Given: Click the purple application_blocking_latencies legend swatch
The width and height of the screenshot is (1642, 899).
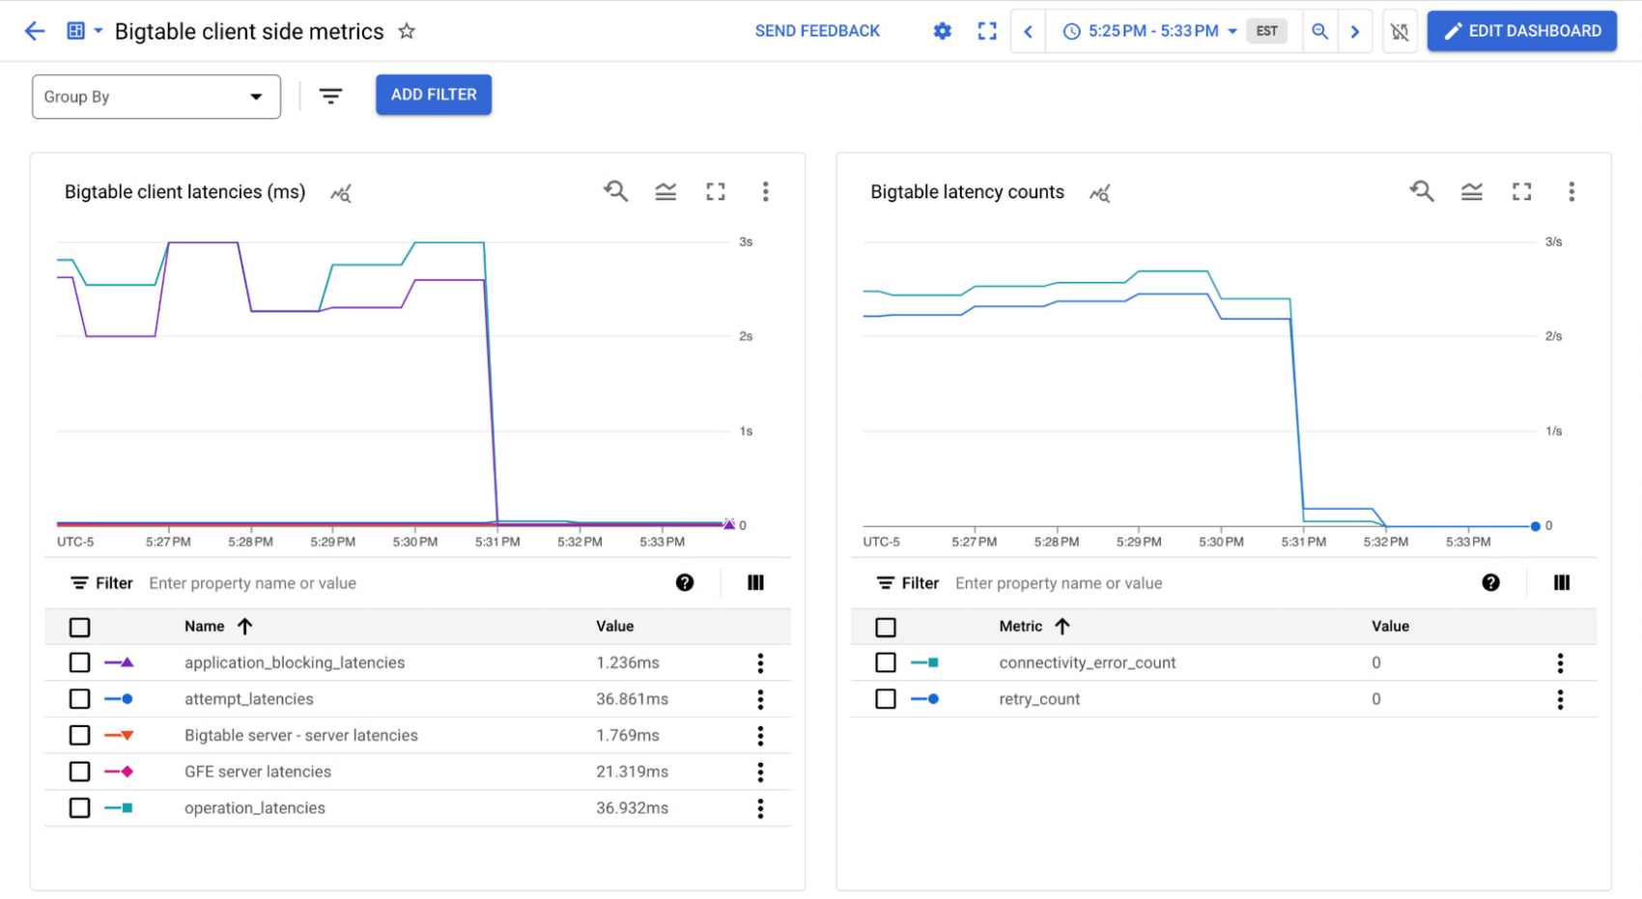Looking at the screenshot, I should point(119,662).
